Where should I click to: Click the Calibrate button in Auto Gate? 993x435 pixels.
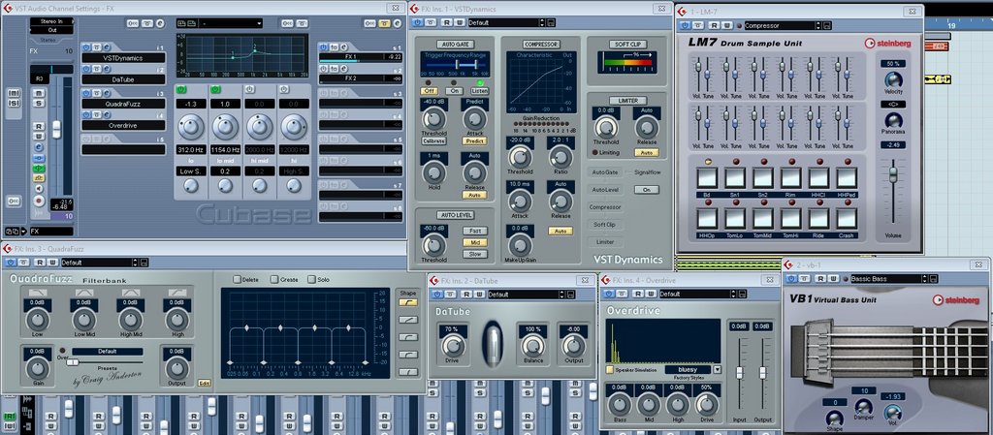[433, 141]
